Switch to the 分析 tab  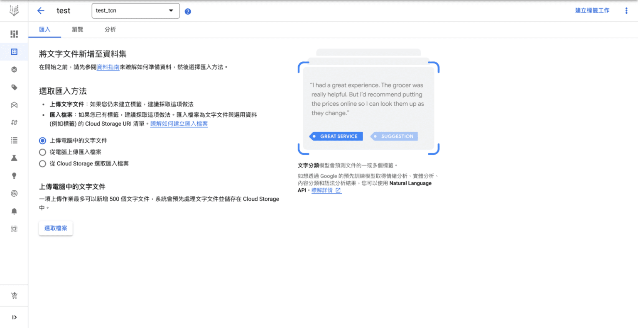pyautogui.click(x=110, y=29)
